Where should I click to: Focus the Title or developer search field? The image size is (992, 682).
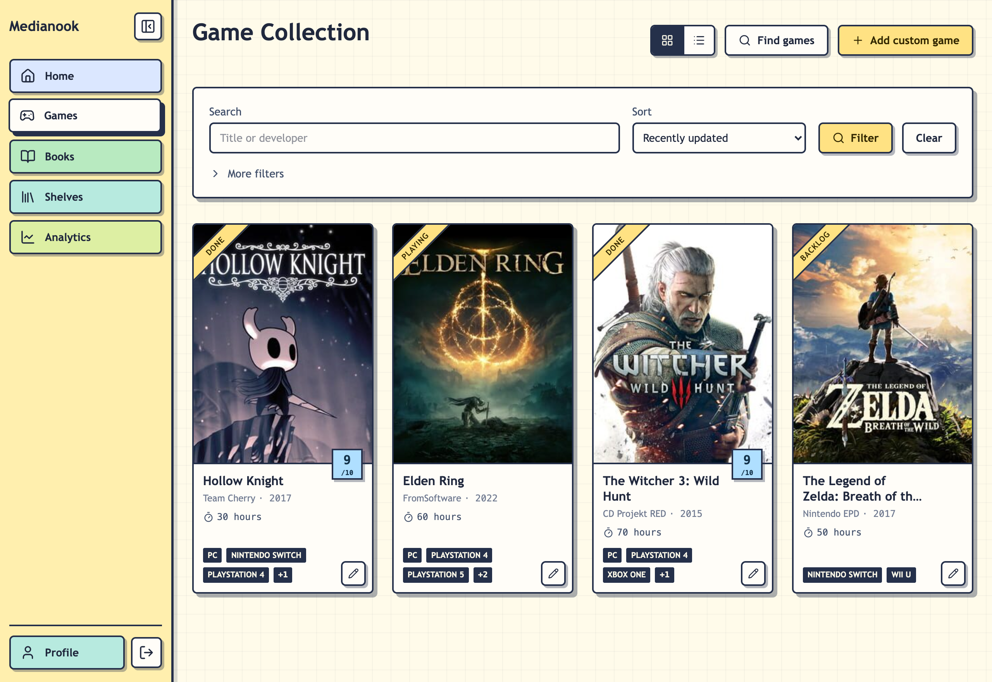point(414,138)
